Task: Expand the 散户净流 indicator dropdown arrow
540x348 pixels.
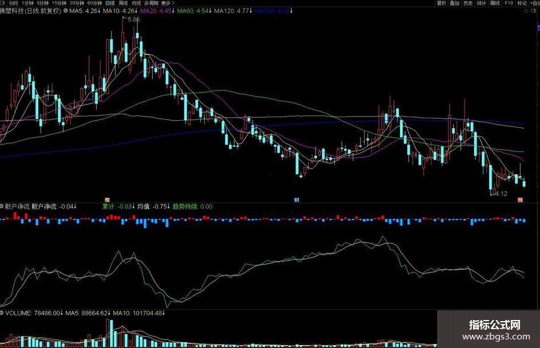Action: [1, 206]
